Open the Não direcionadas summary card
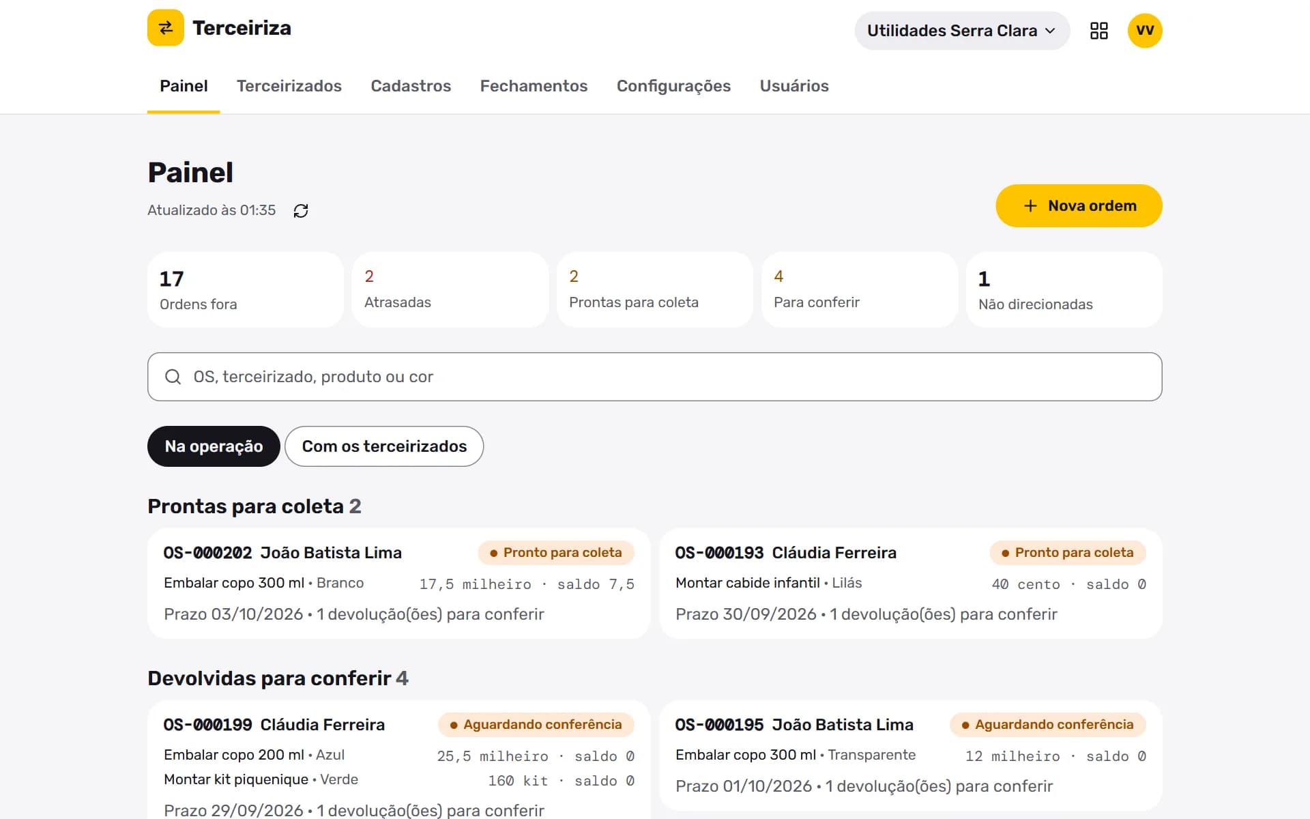Screen dimensions: 1310x819 click(1064, 290)
